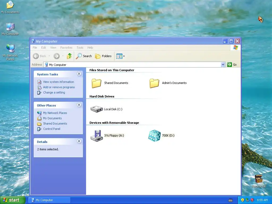Select the 3½ Floppy (A:) drive icon
This screenshot has width=272, height=204.
(97, 136)
